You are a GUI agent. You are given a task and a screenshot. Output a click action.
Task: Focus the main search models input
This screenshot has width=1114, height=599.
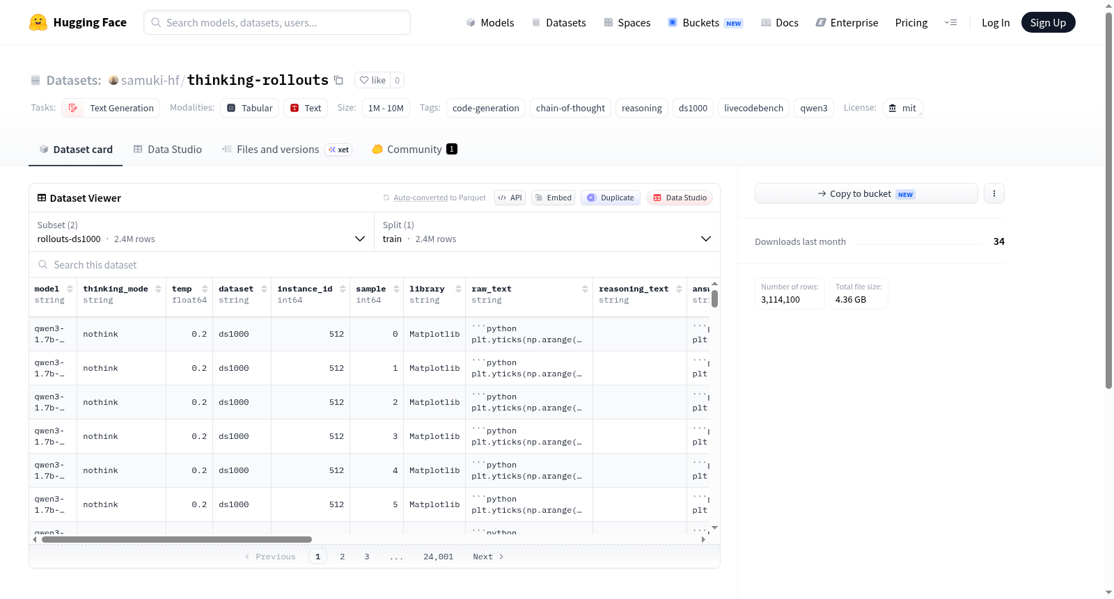(x=277, y=22)
